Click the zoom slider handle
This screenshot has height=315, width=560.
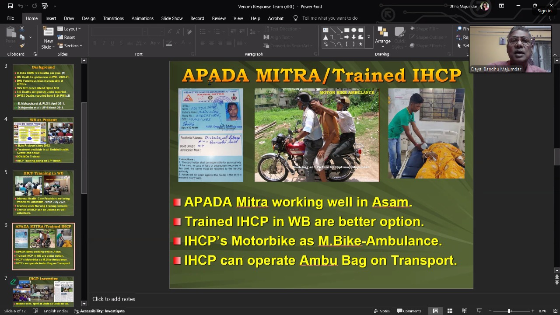click(509, 311)
